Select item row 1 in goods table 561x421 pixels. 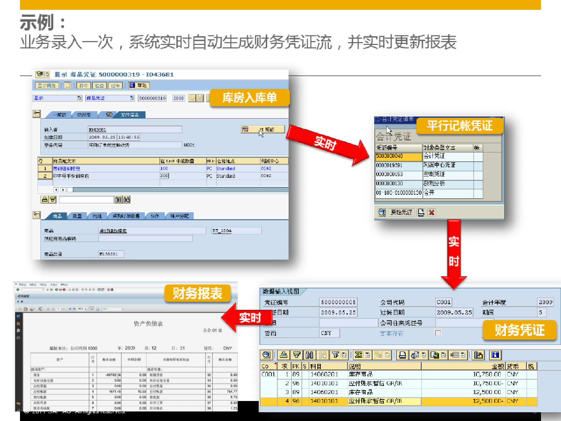coord(45,168)
